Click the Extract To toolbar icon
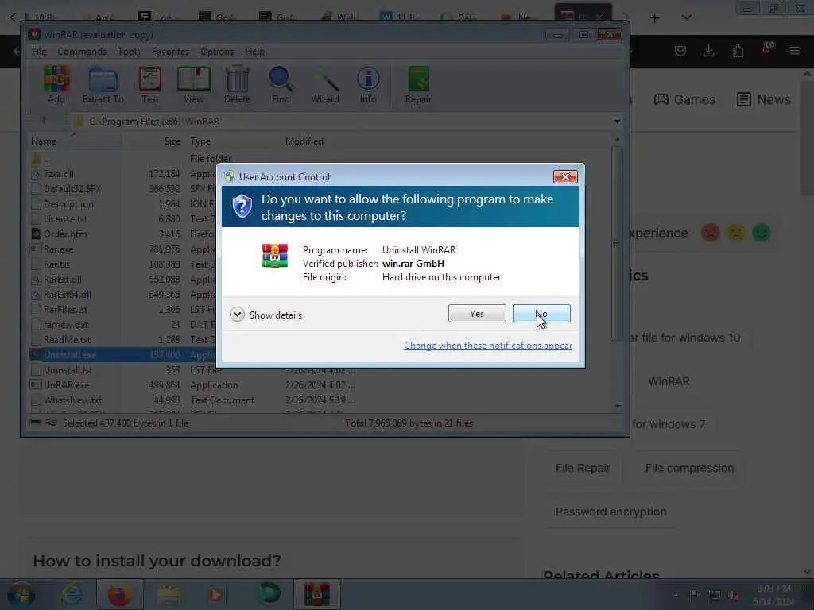814x610 pixels. click(x=103, y=85)
